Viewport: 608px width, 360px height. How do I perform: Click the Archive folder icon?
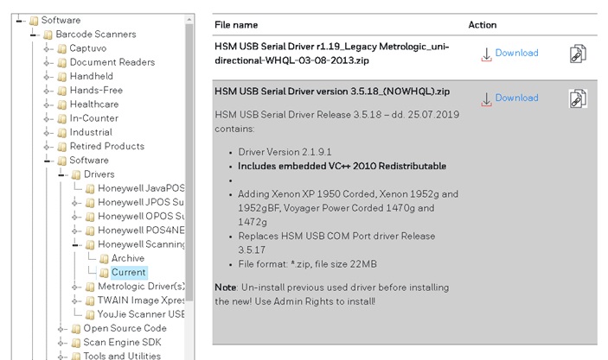[x=103, y=259]
